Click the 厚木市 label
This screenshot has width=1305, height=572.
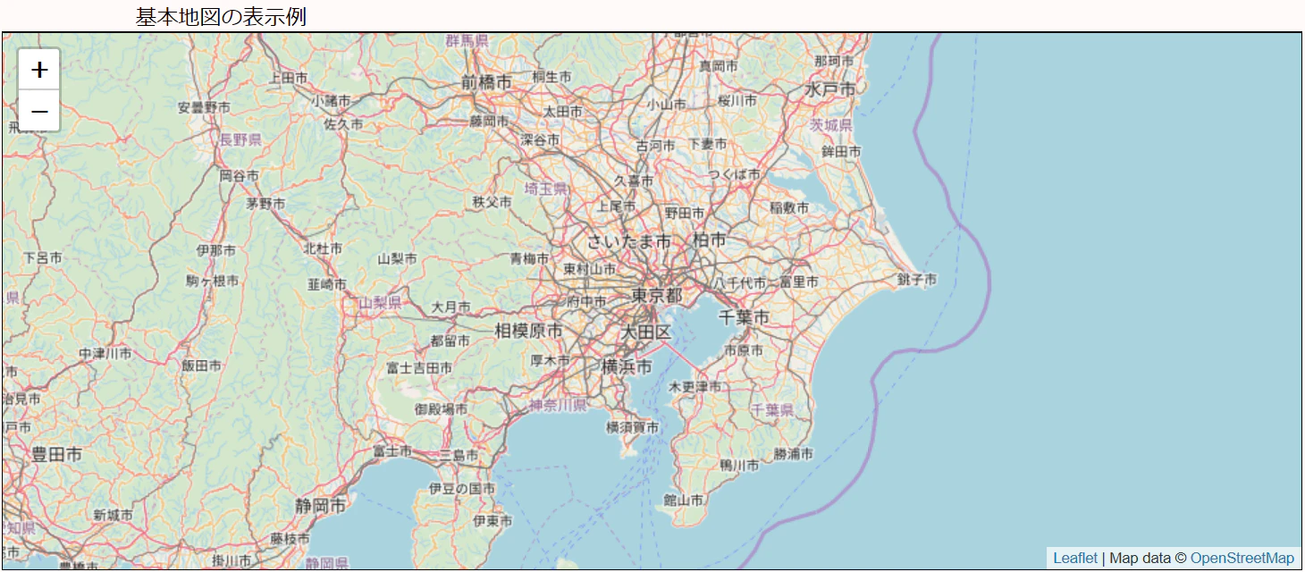551,361
